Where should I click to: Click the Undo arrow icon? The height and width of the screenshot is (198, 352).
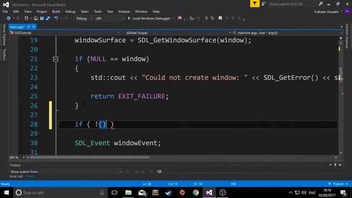56,18
